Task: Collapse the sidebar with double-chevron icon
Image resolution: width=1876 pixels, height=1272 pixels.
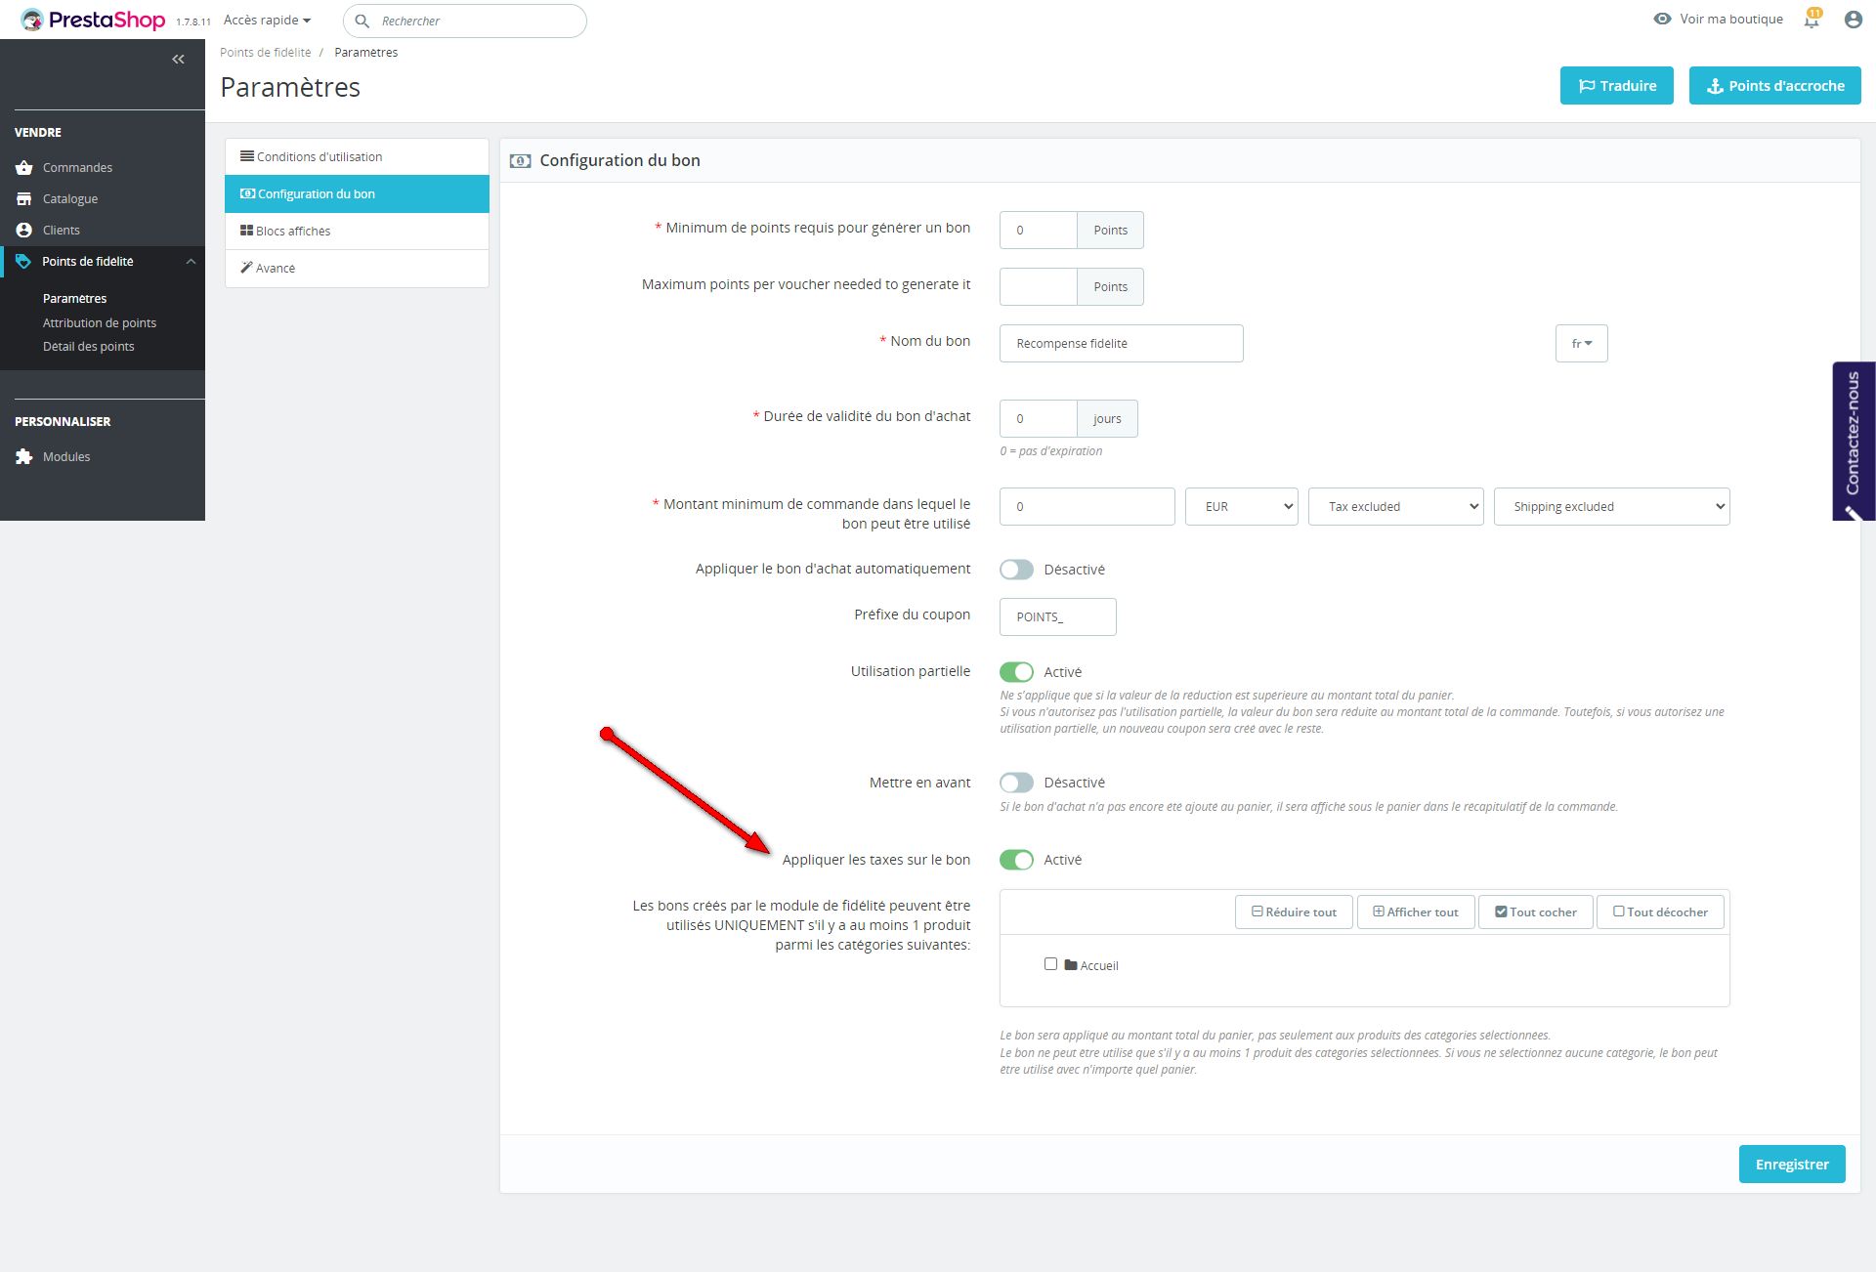Action: [x=178, y=60]
